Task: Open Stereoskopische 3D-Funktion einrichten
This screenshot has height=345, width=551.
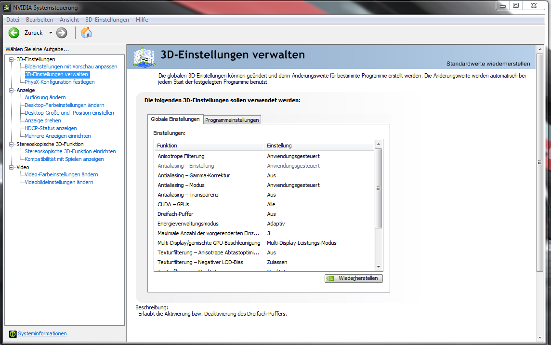Action: [x=70, y=151]
